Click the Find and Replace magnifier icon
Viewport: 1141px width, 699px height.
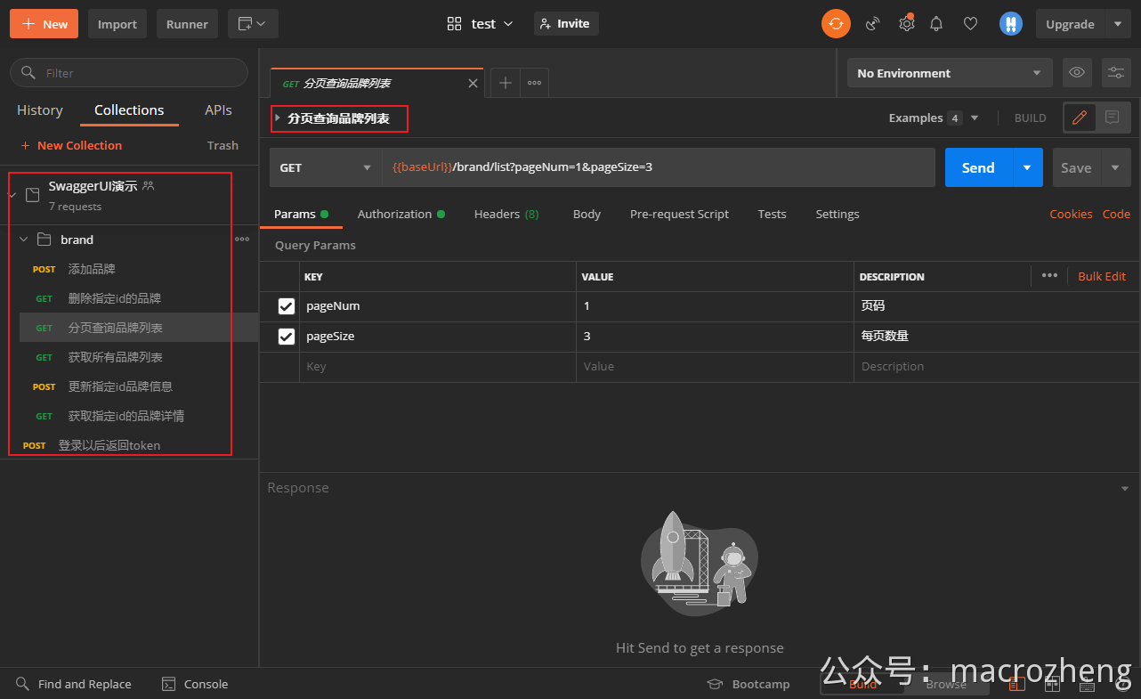pos(22,684)
